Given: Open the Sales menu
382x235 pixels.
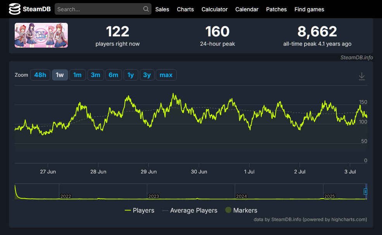Looking at the screenshot, I should click(162, 9).
